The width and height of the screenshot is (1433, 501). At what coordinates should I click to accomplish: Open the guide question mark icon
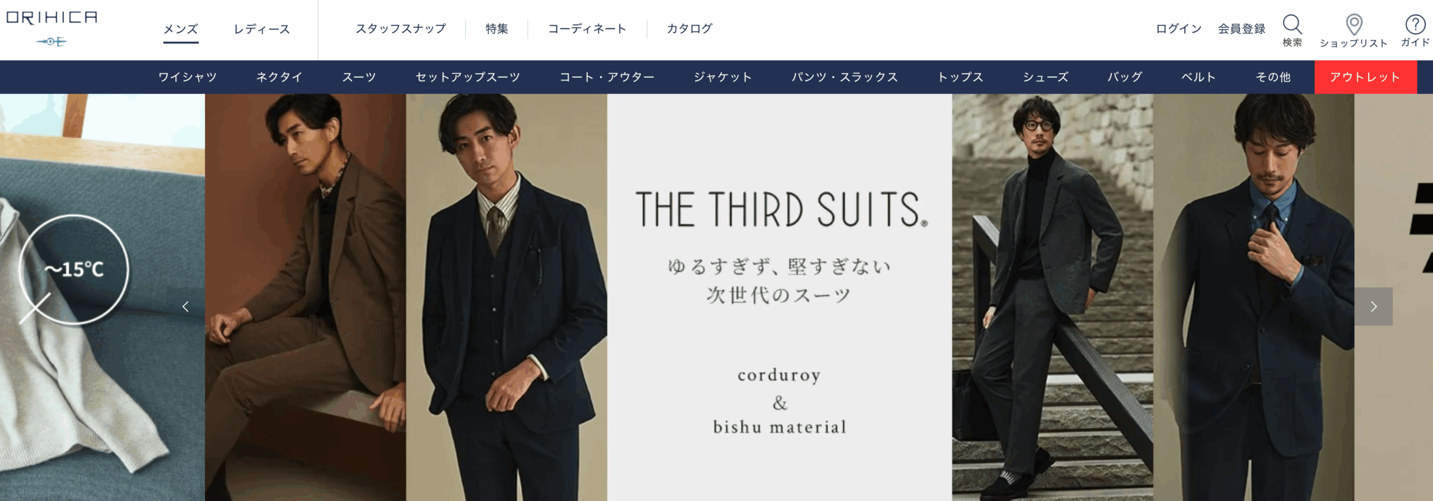tap(1415, 25)
